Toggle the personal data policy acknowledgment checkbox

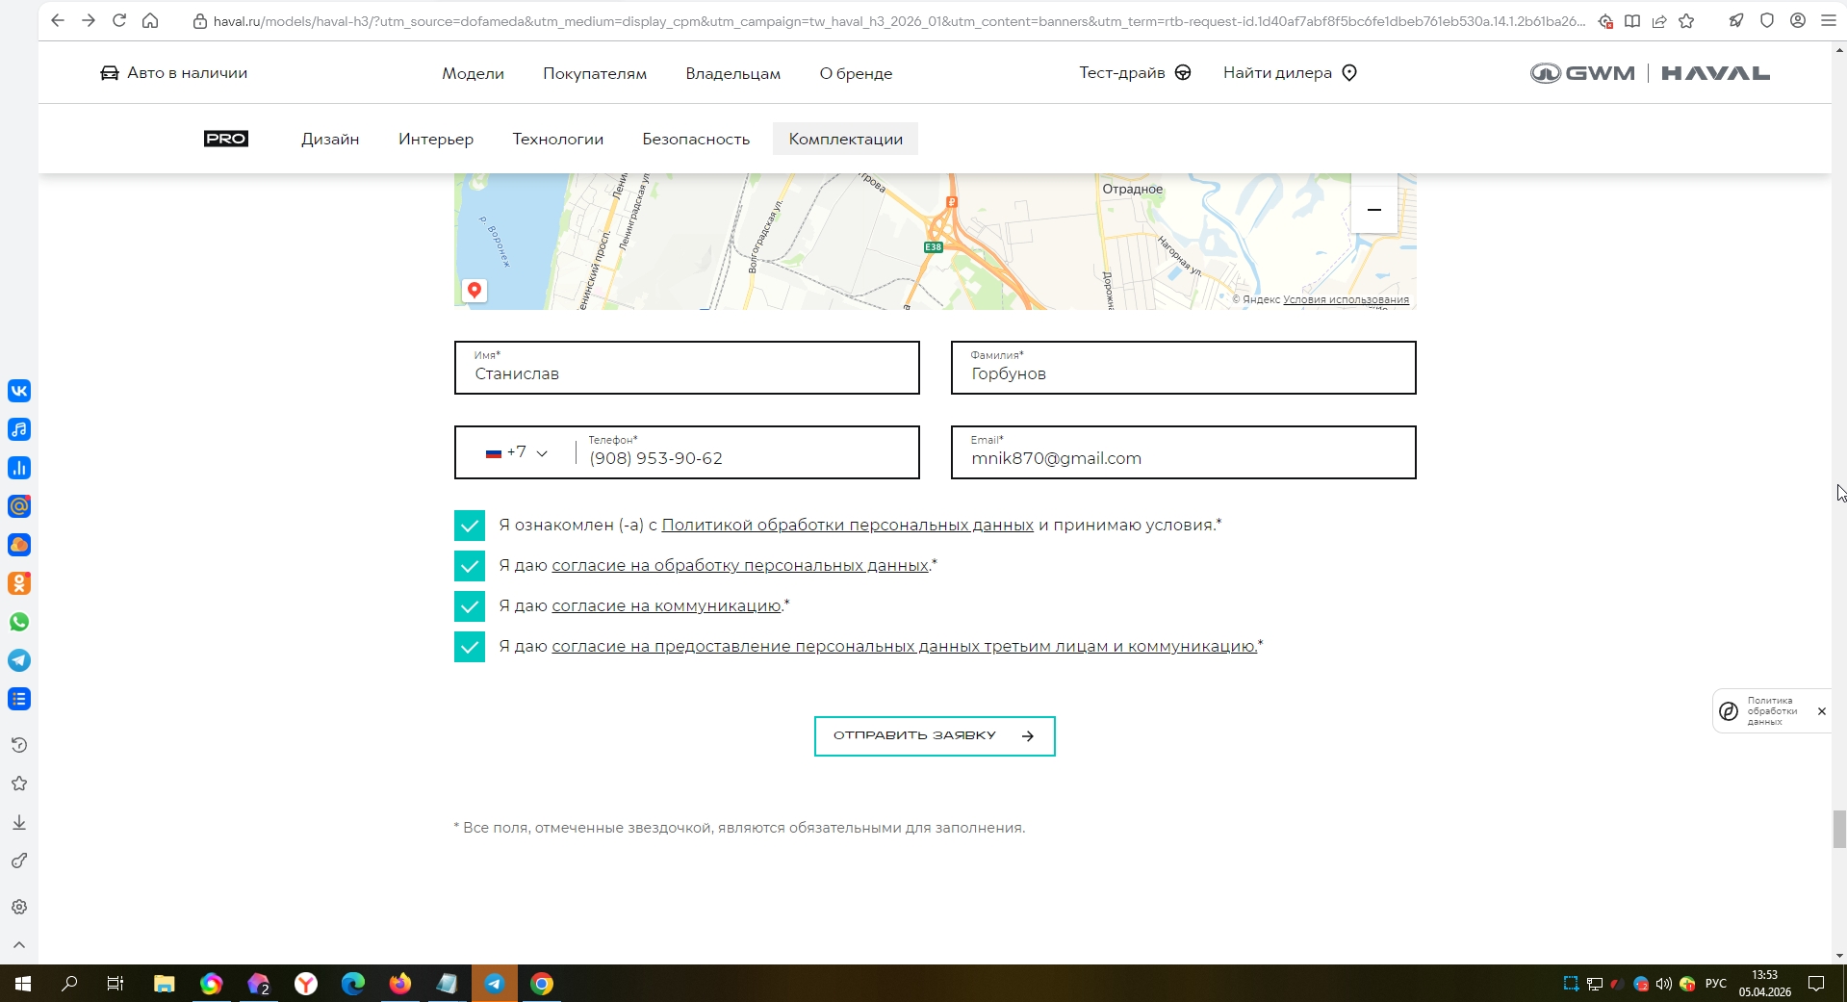470,526
